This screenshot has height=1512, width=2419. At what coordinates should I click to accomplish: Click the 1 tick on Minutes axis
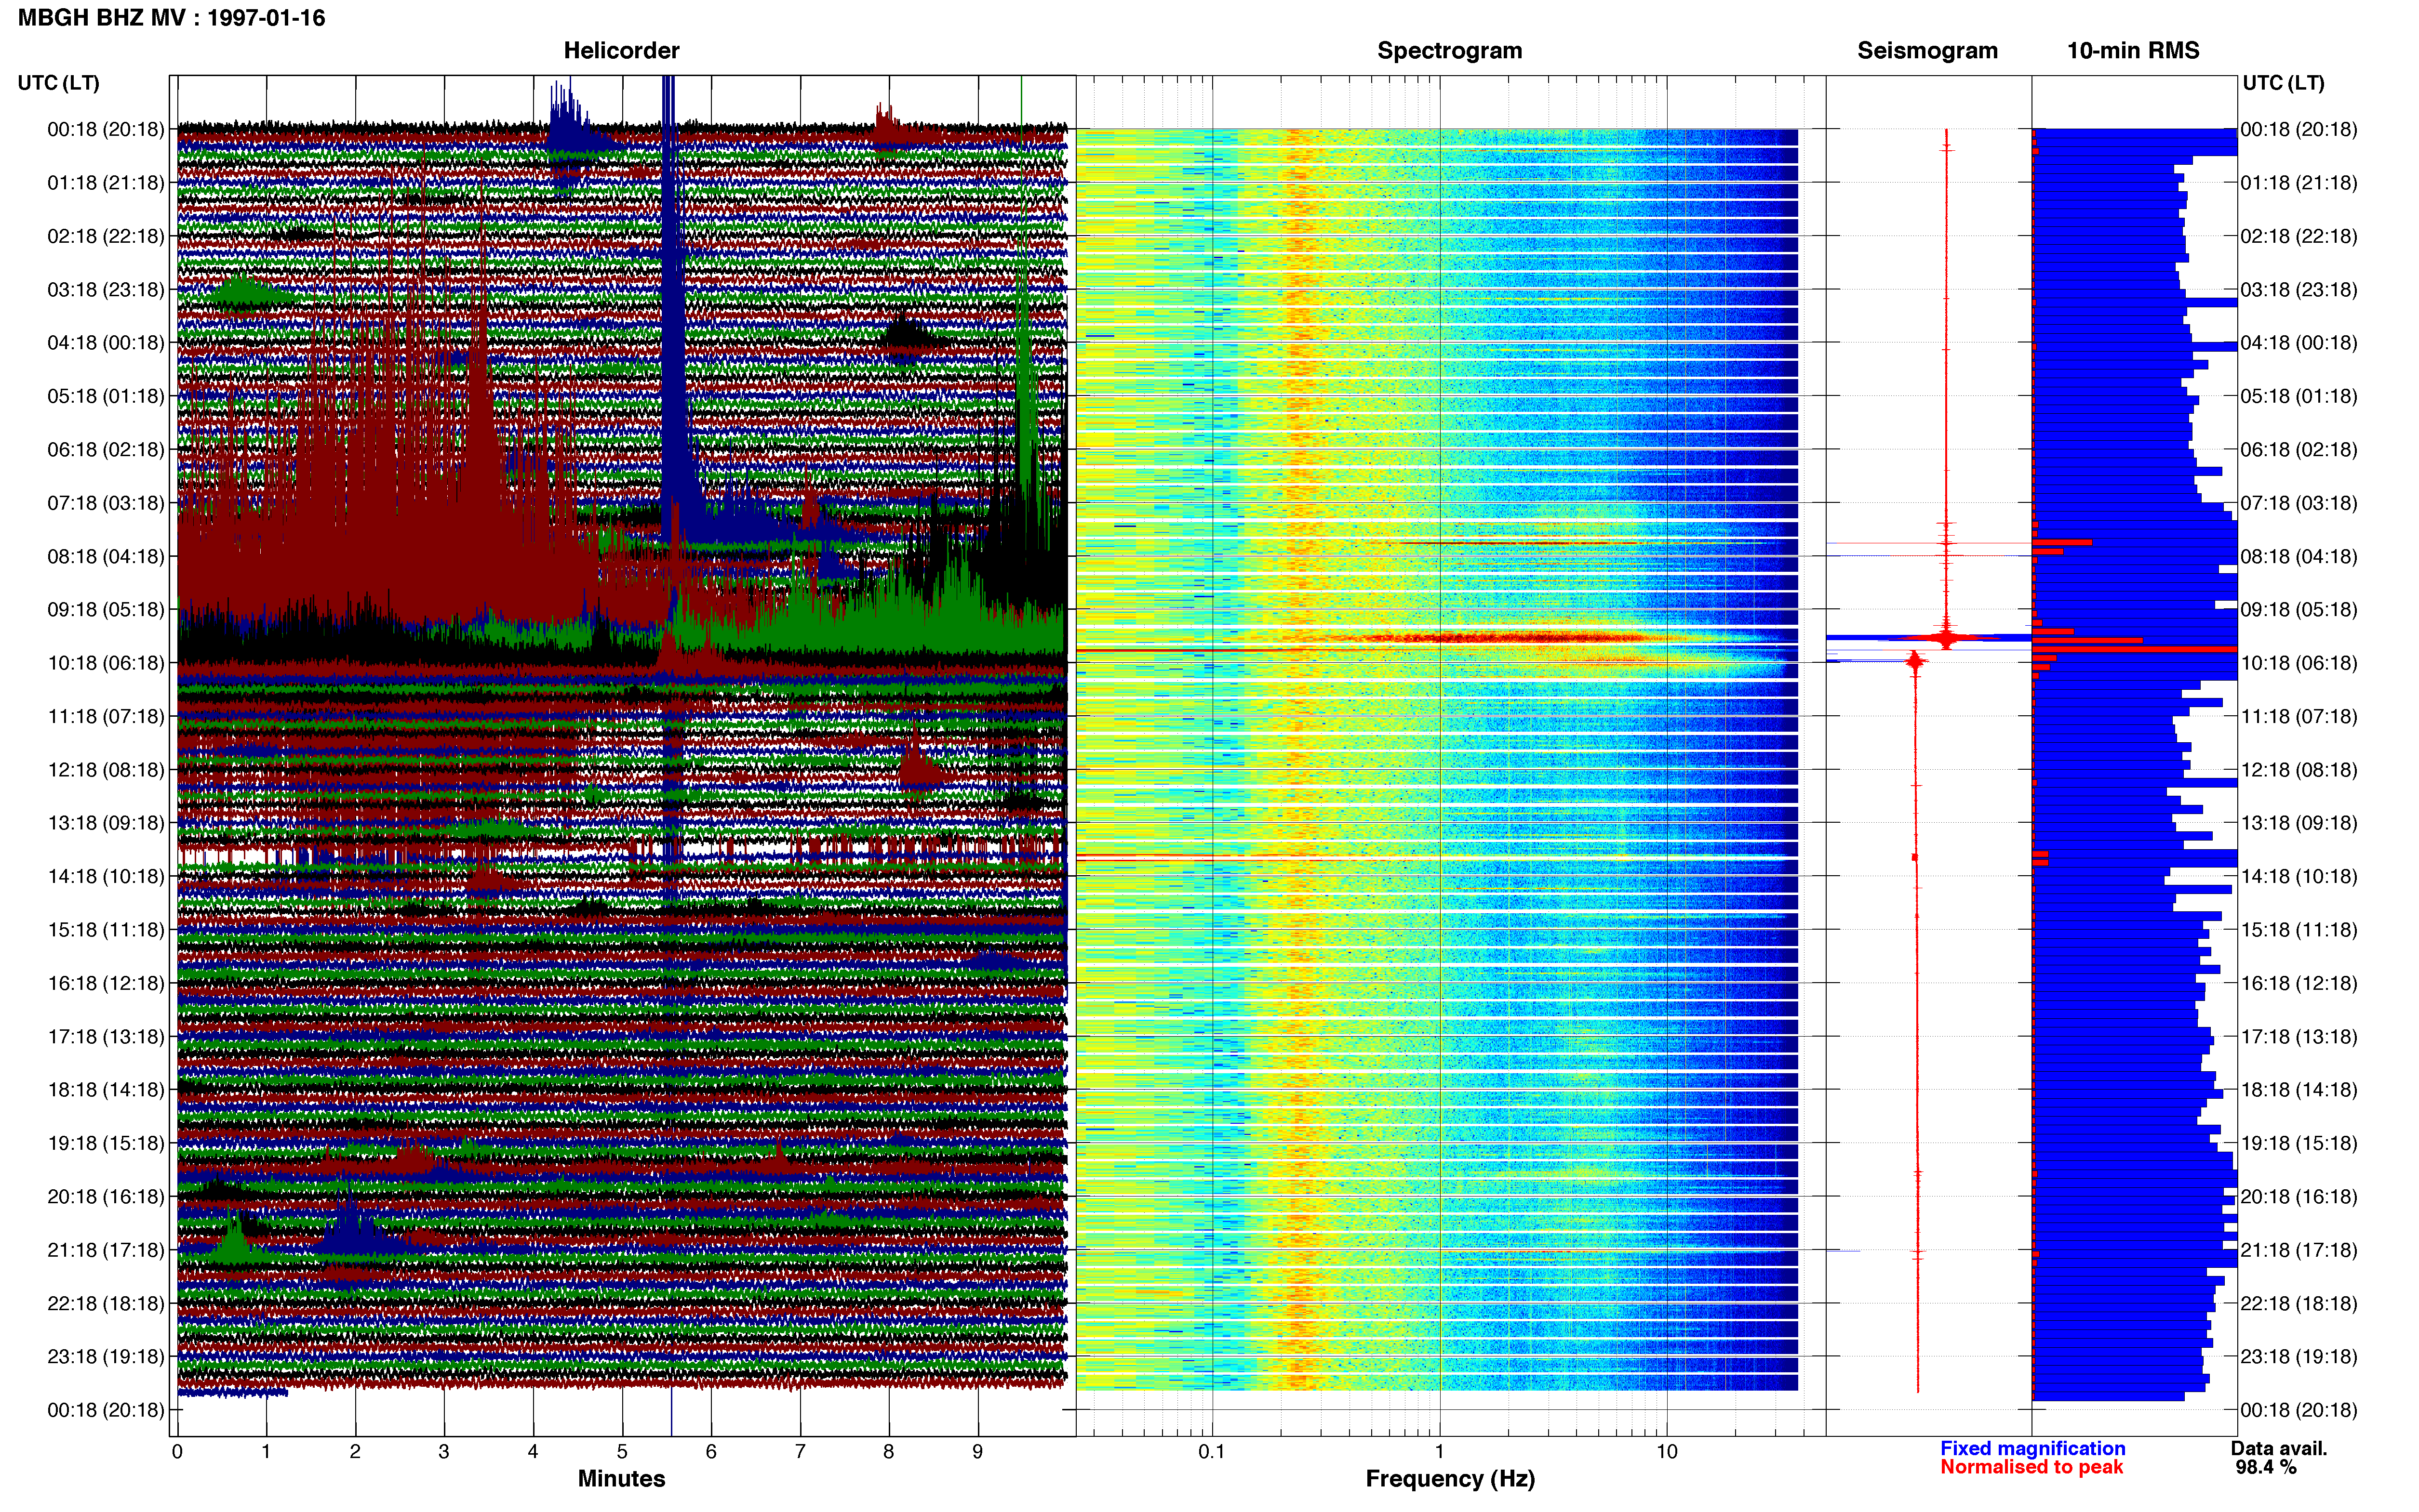tap(266, 1452)
